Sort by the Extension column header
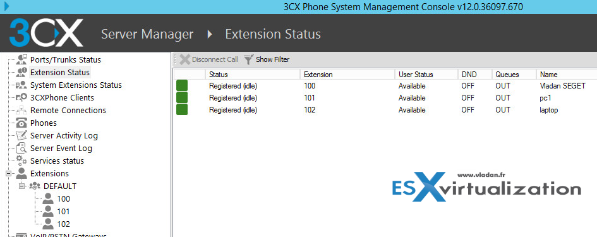Viewport: 597px width, 237px height. pyautogui.click(x=347, y=75)
